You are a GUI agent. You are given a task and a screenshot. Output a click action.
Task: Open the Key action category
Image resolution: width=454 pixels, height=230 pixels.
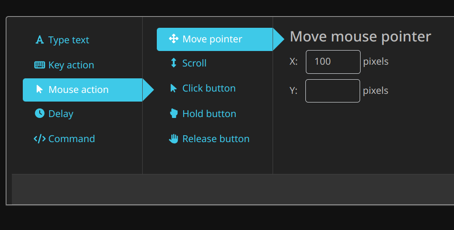71,65
